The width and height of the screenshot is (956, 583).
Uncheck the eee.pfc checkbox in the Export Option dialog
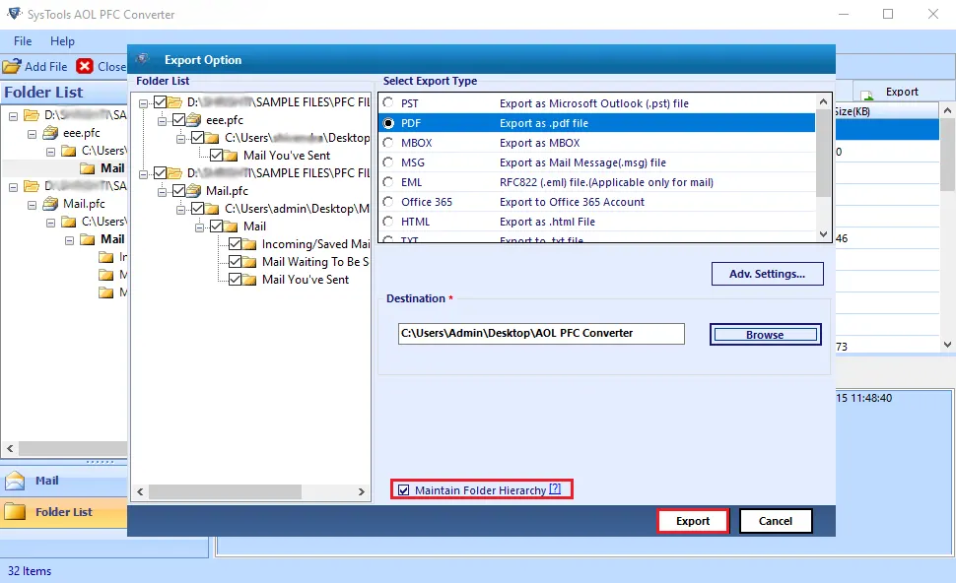[178, 120]
